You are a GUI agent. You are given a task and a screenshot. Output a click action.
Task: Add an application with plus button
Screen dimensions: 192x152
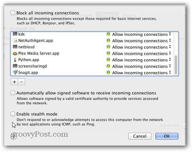[14, 82]
